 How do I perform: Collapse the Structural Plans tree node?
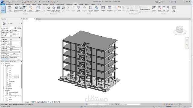(x=3, y=65)
